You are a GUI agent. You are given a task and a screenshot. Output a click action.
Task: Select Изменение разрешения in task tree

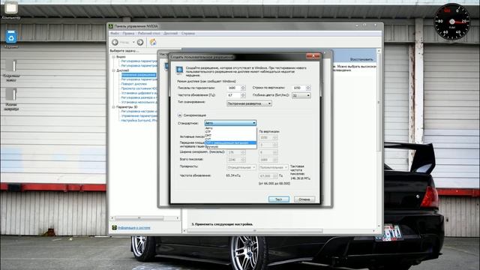pyautogui.click(x=139, y=75)
